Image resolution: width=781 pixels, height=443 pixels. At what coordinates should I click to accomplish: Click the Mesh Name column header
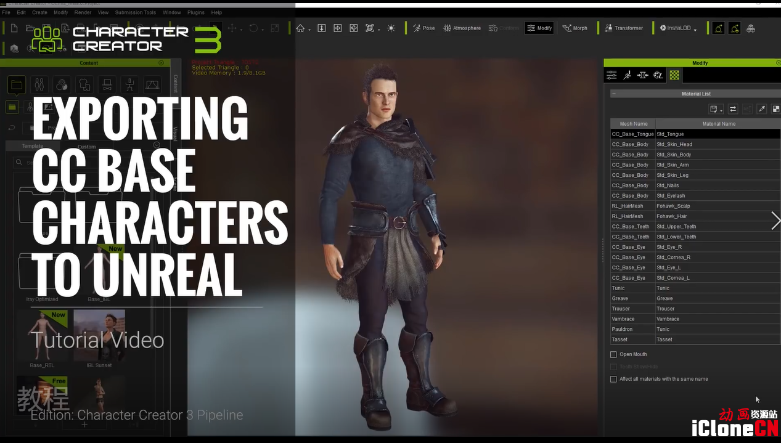point(633,124)
